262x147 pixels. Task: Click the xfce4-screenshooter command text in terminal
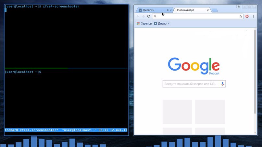(x=61, y=6)
